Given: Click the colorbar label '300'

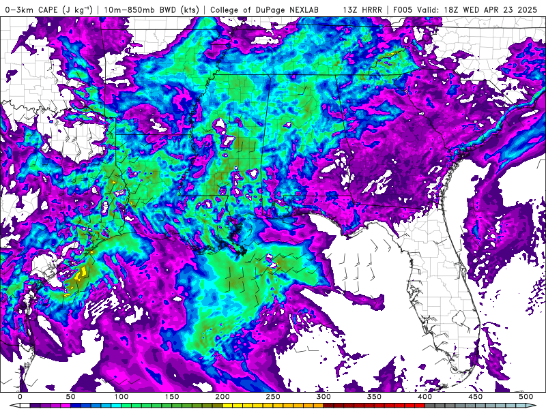Looking at the screenshot, I should tap(324, 397).
